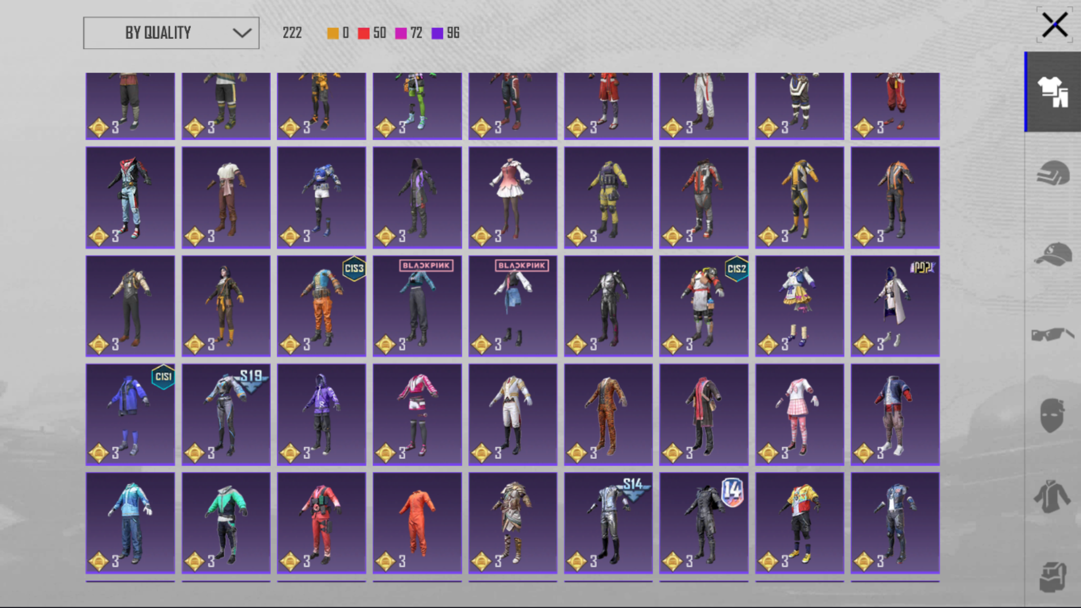Viewport: 1081px width, 608px height.
Task: Open the backpack category tab
Action: [x=1053, y=577]
